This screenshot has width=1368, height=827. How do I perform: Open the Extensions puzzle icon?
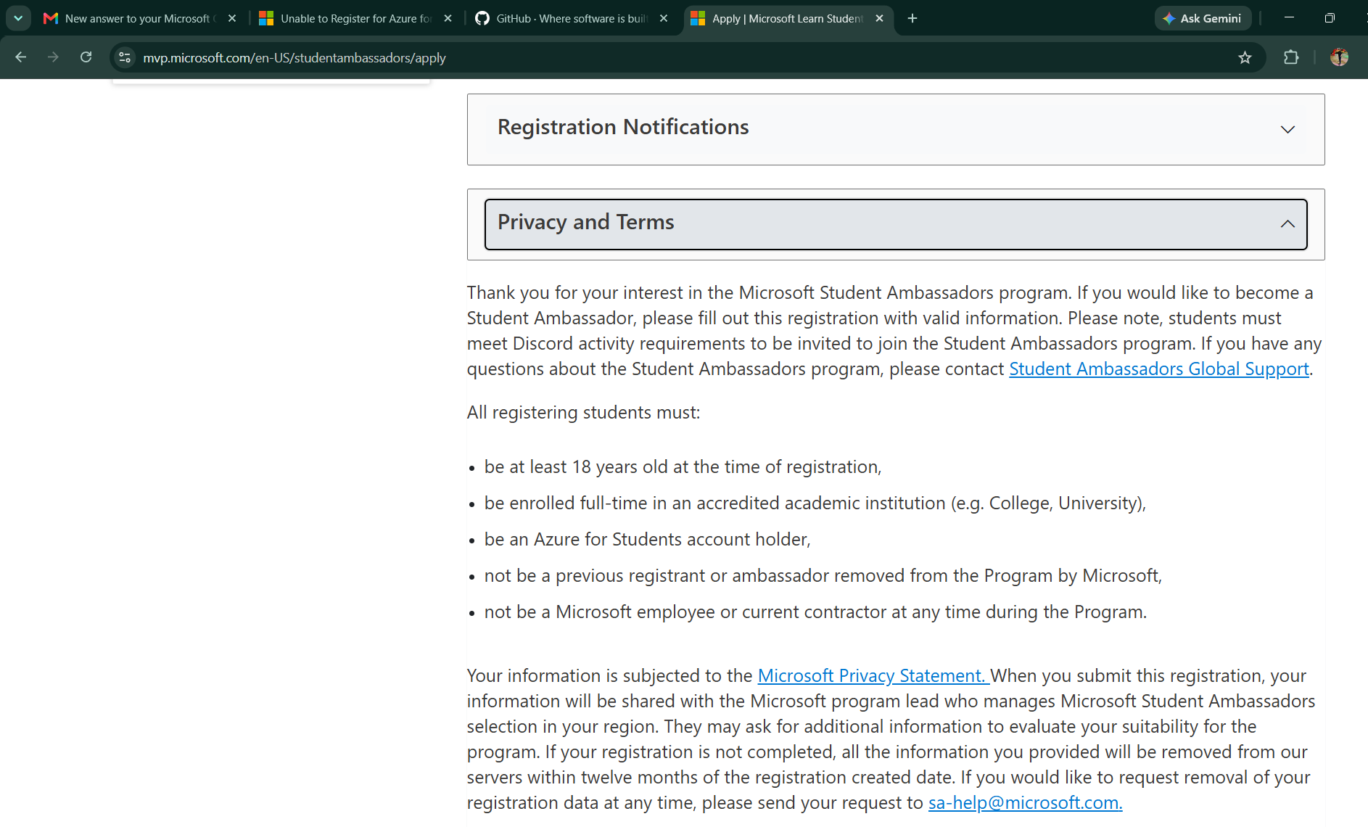1291,57
